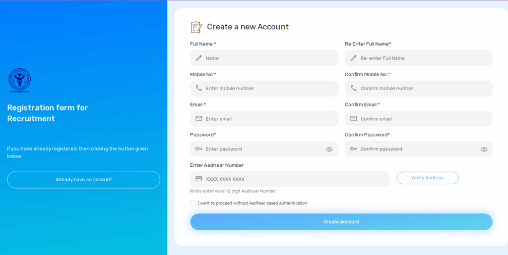Submit the form with Create Account button
Screen dimensions: 508x255
pyautogui.click(x=341, y=222)
